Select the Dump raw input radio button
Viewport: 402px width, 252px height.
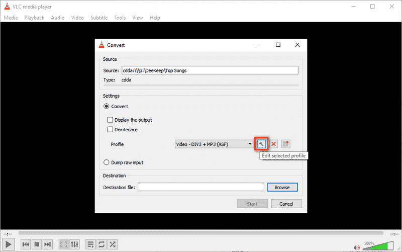click(107, 162)
